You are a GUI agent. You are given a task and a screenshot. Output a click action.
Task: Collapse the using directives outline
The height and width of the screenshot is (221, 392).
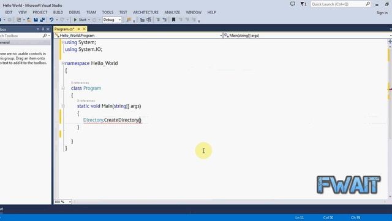click(63, 42)
